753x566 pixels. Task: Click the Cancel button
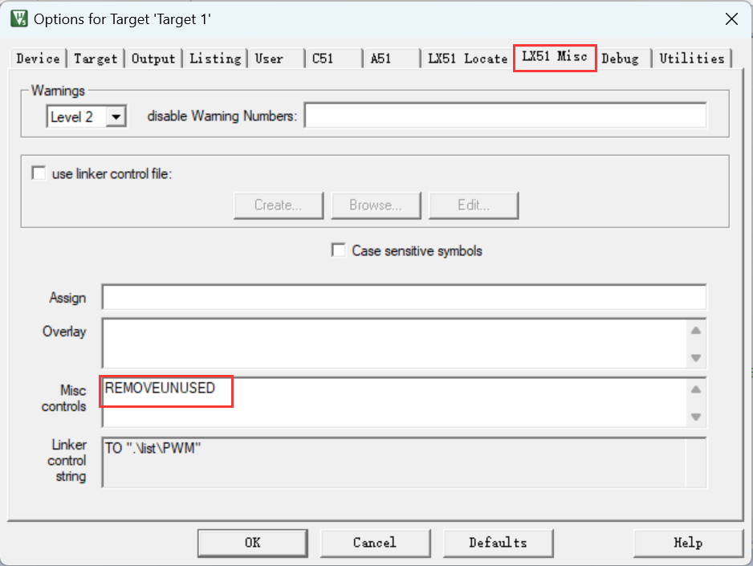point(375,543)
